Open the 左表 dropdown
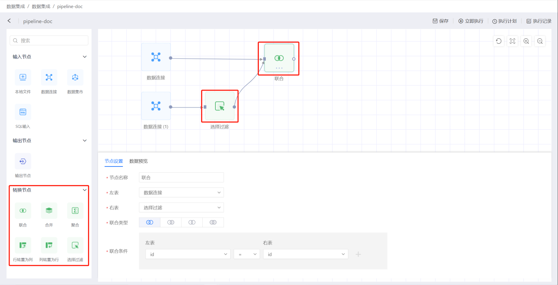The height and width of the screenshot is (285, 558). 181,192
